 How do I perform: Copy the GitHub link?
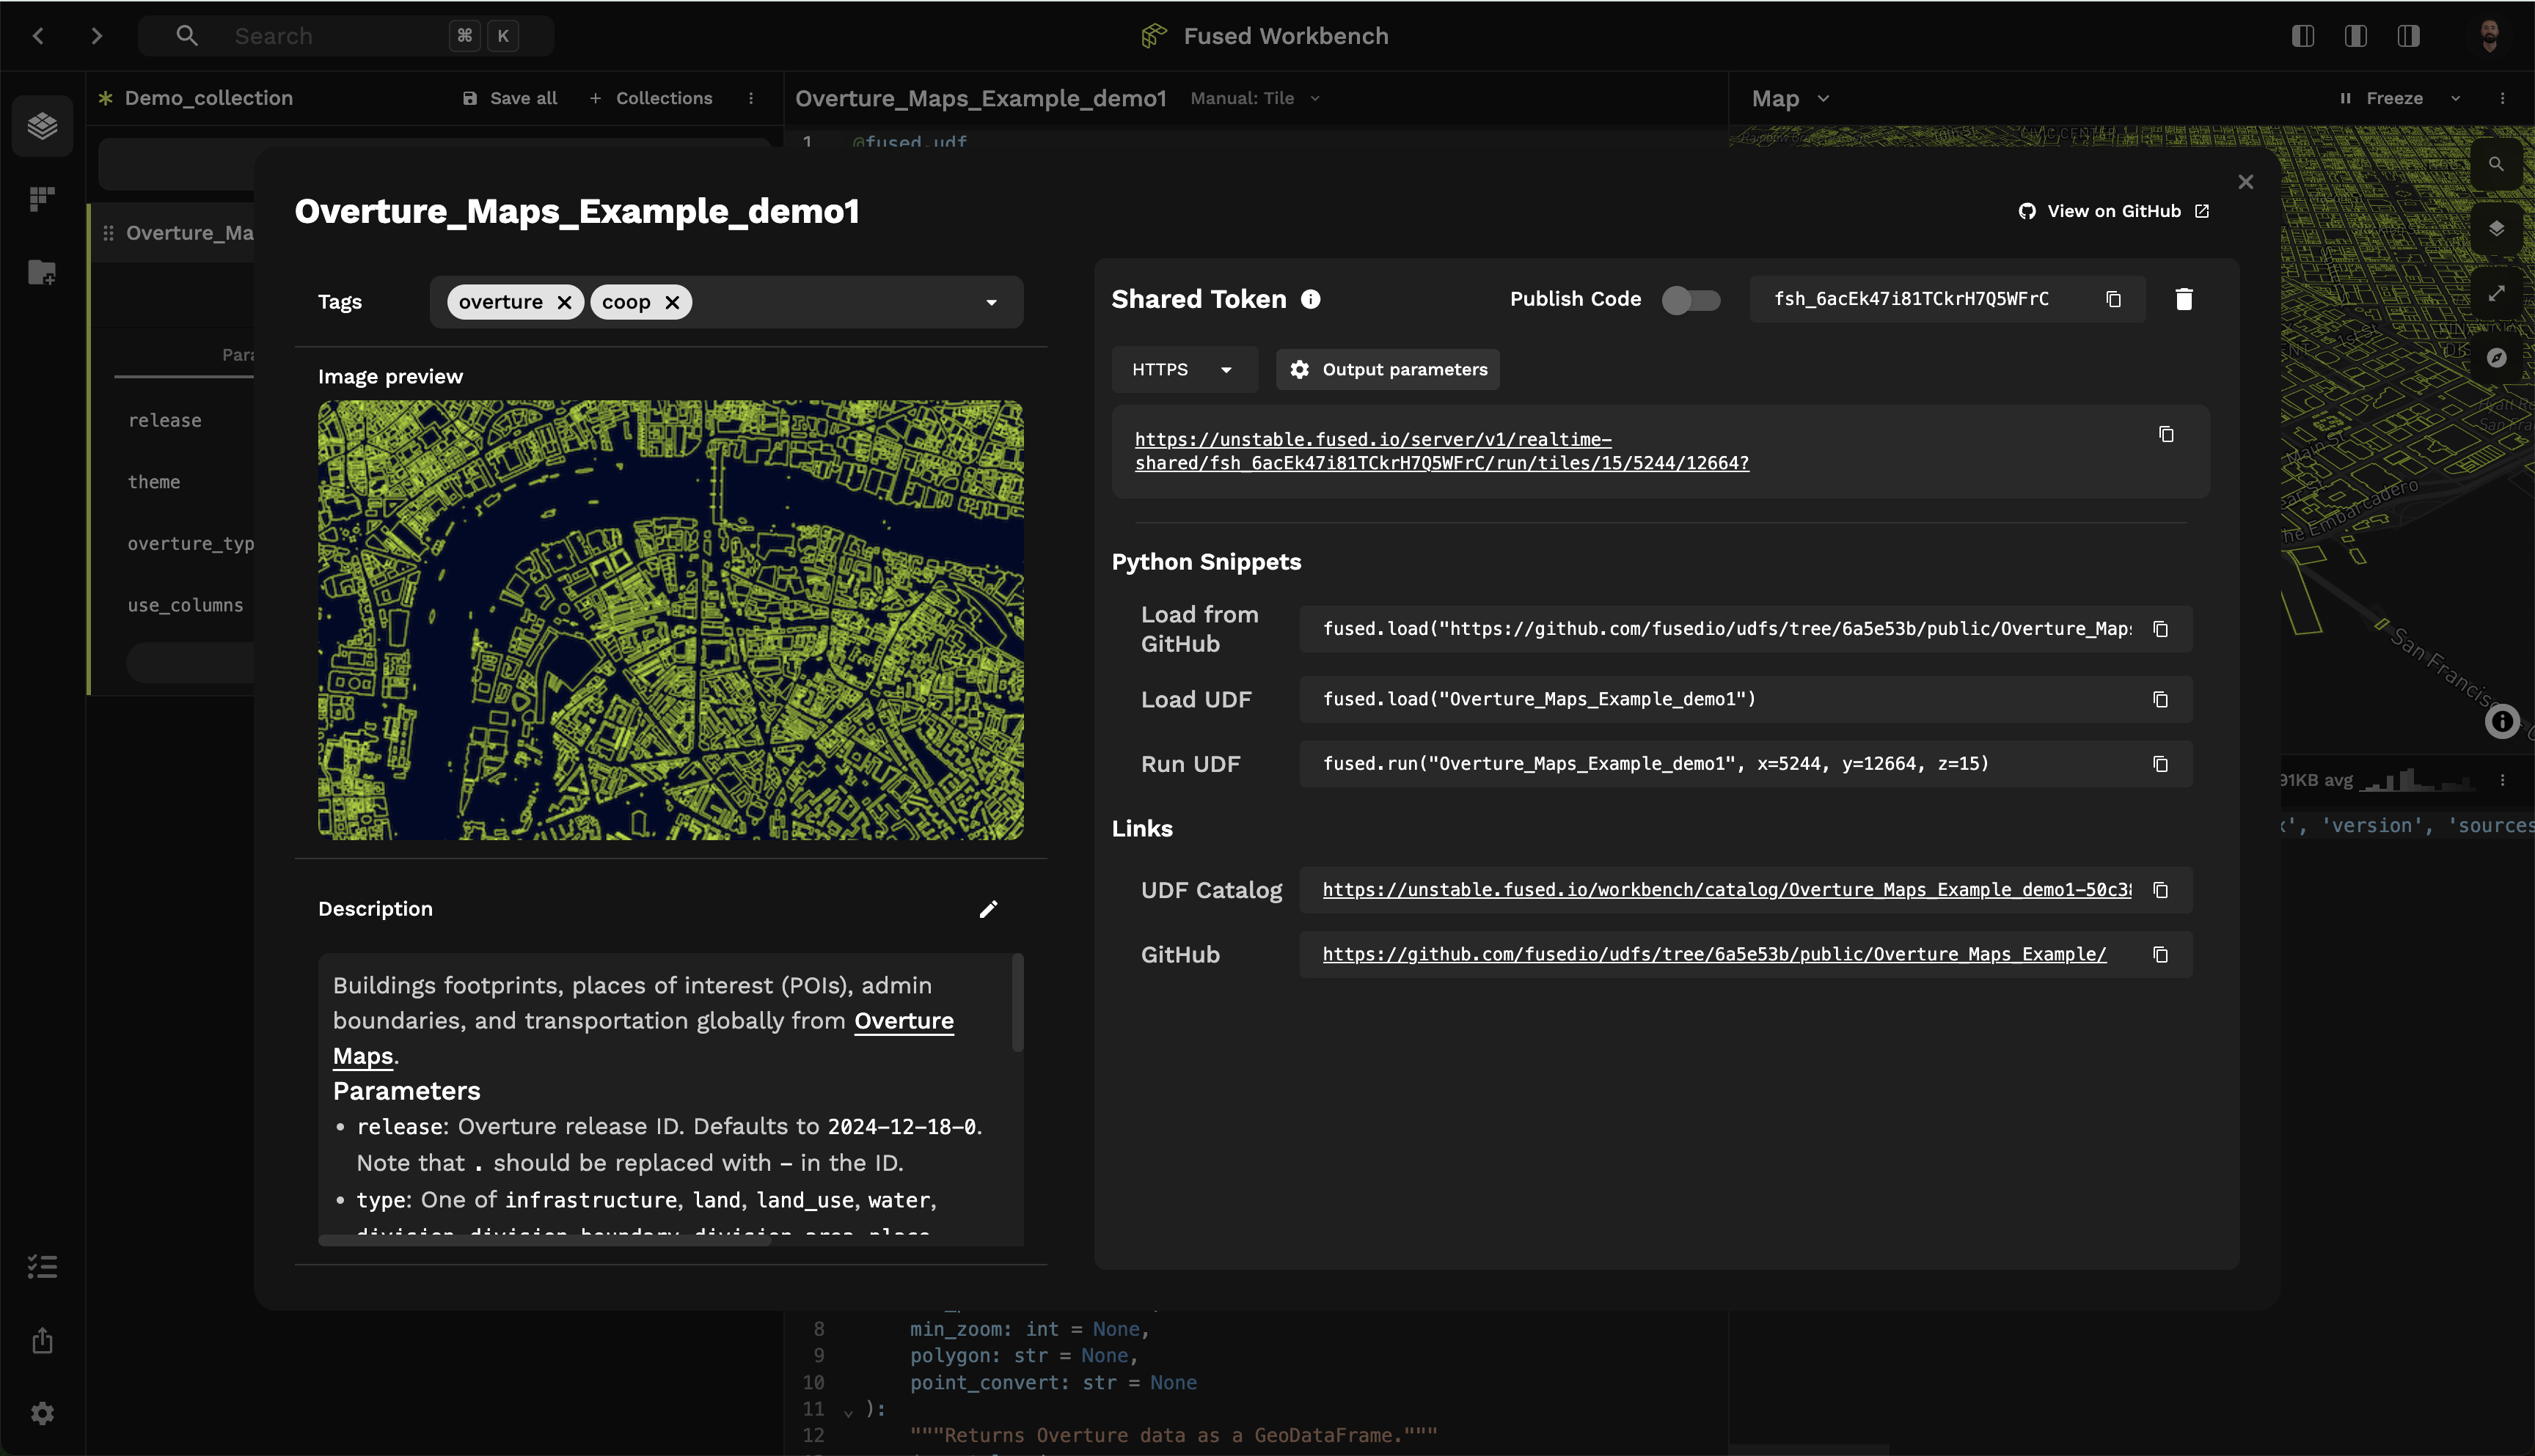[x=2161, y=955]
